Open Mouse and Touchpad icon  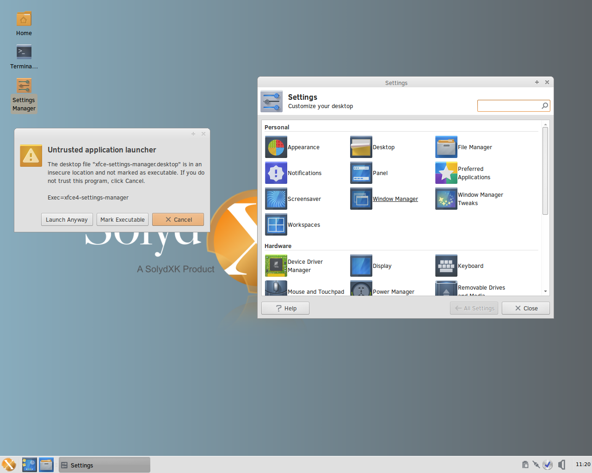(x=276, y=288)
